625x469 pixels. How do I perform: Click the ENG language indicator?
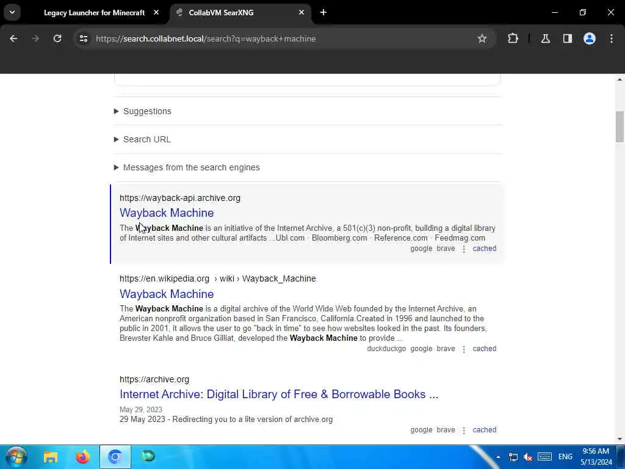coord(565,457)
